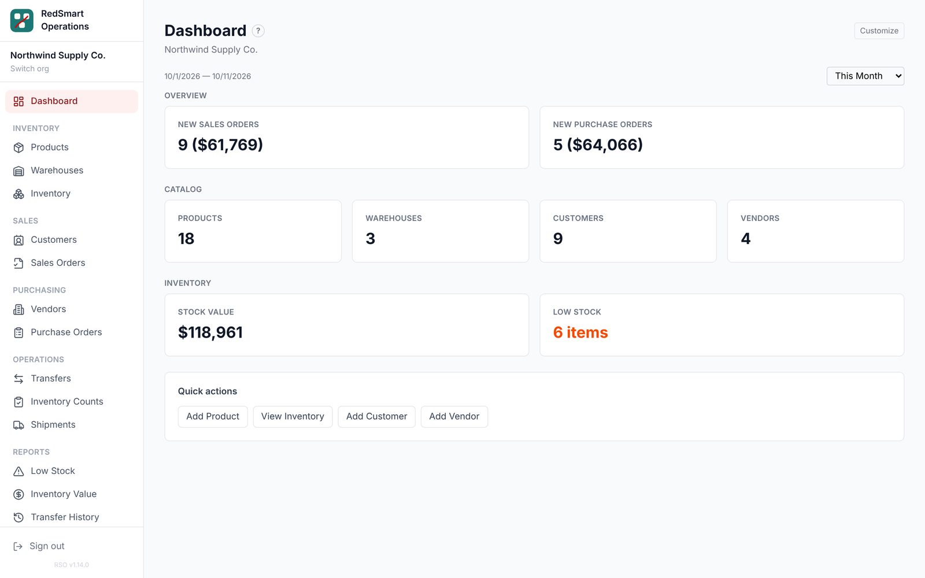
Task: Click the Transfers arrows icon
Action: (18, 379)
